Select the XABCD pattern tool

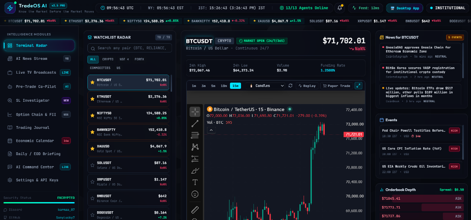click(x=195, y=147)
